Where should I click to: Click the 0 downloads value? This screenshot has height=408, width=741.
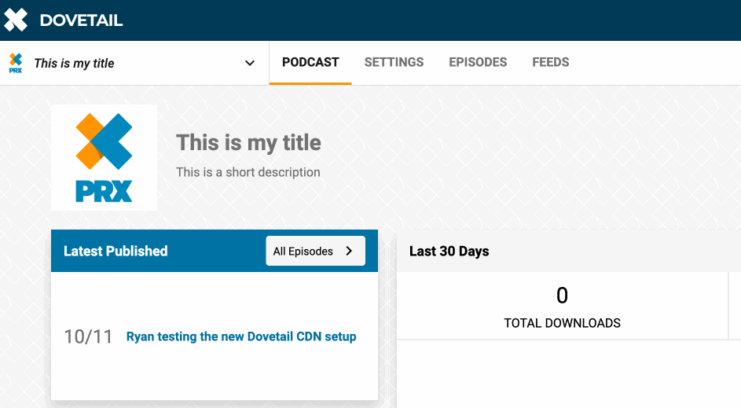(x=562, y=296)
